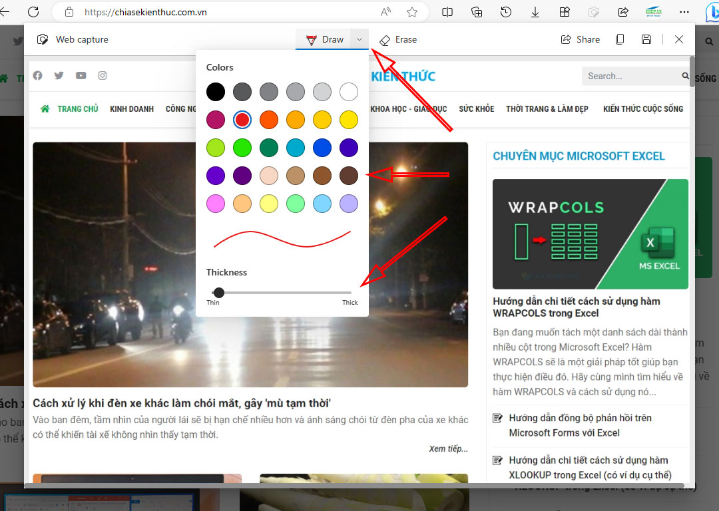Screen dimensions: 719x511
Task: Select the Erase tool
Action: tap(398, 39)
